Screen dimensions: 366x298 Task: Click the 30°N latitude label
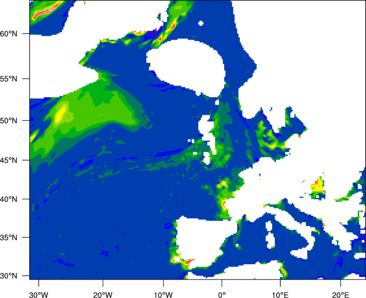[x=9, y=276]
